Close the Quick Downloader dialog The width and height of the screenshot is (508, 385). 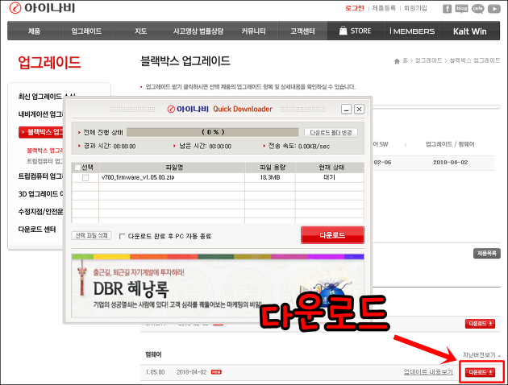click(359, 110)
